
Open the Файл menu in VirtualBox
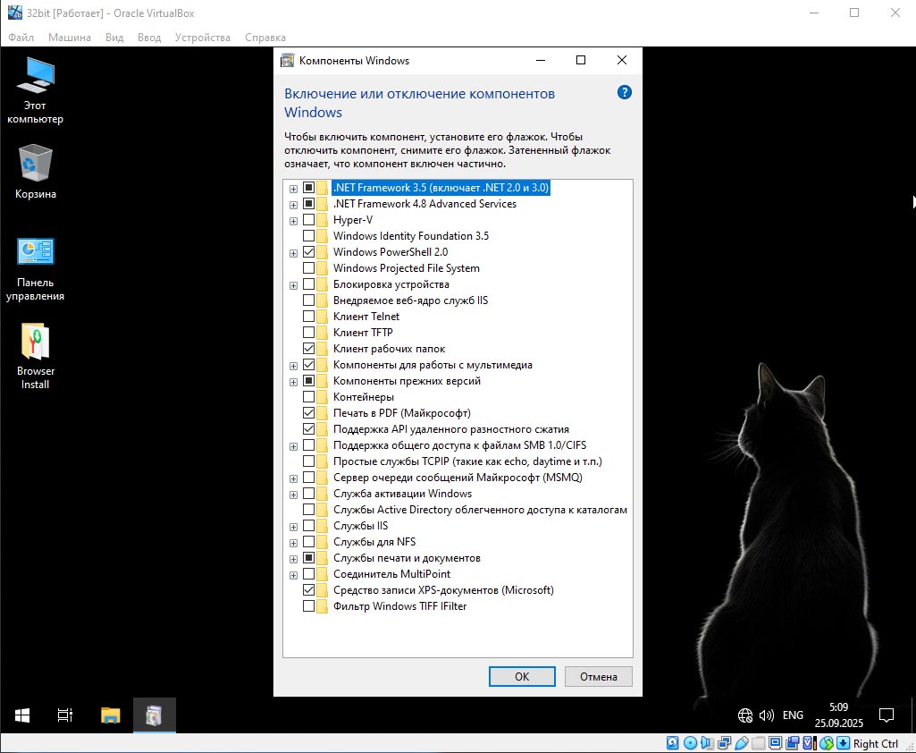coord(21,38)
